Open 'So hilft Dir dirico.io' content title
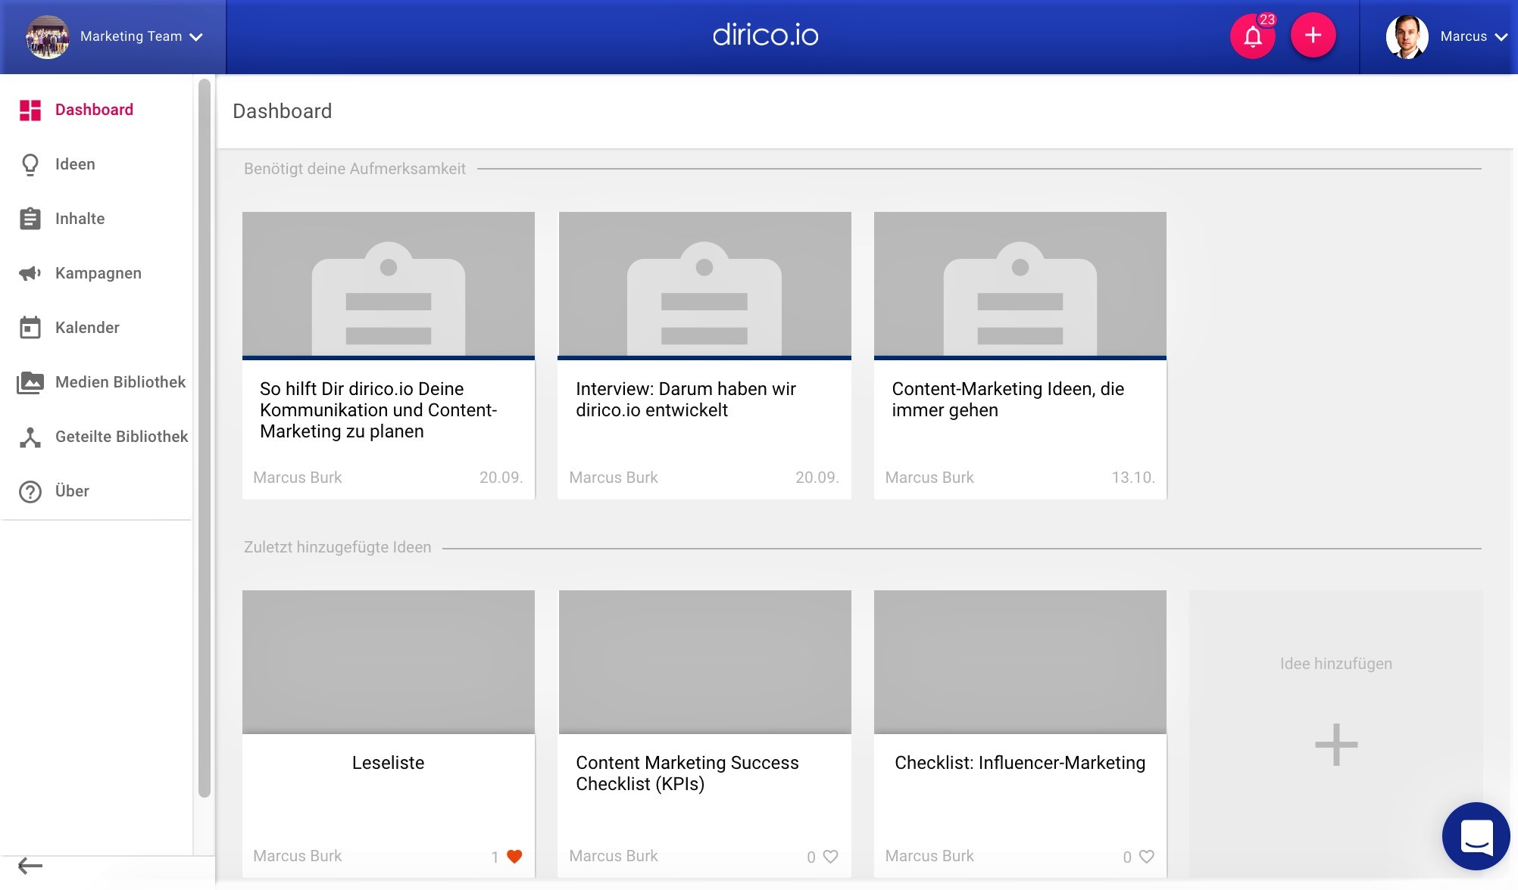The width and height of the screenshot is (1518, 890). [x=378, y=410]
